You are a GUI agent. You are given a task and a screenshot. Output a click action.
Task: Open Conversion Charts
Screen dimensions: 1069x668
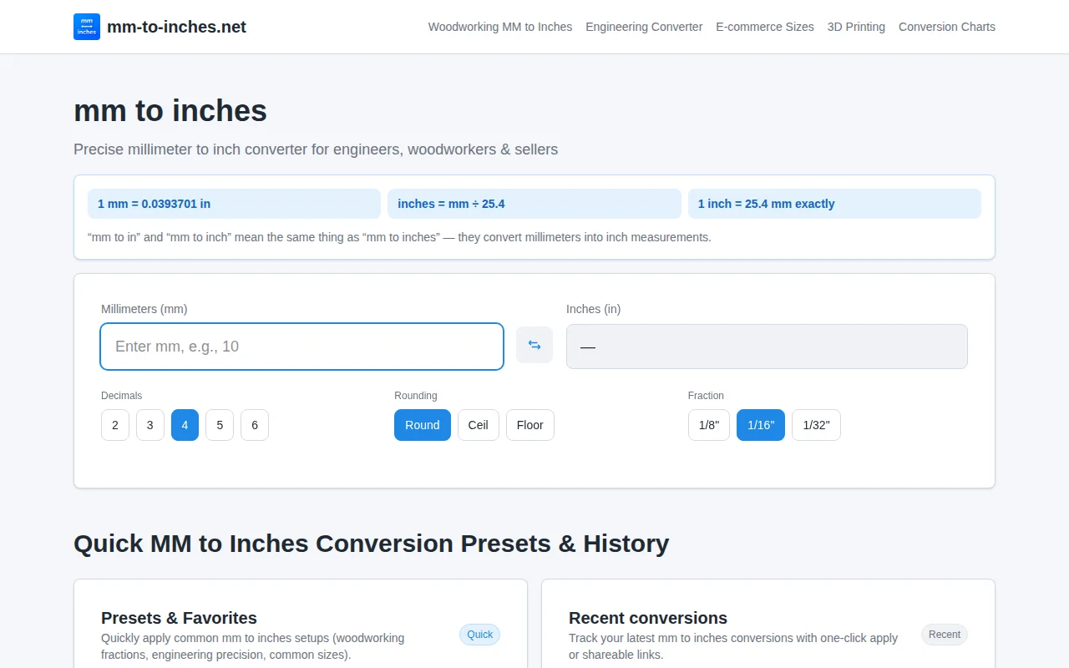point(947,27)
